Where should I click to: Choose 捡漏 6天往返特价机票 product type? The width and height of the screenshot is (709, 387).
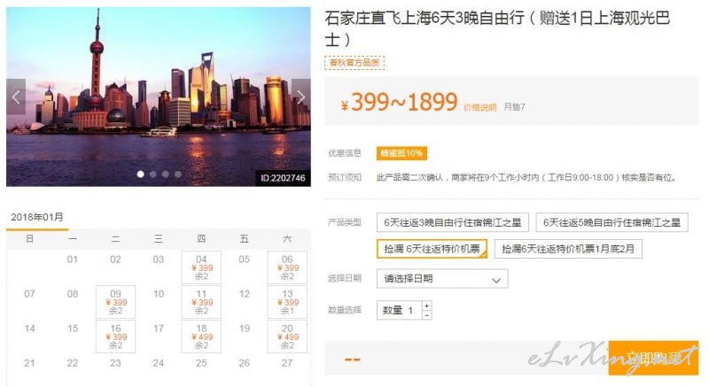point(432,249)
